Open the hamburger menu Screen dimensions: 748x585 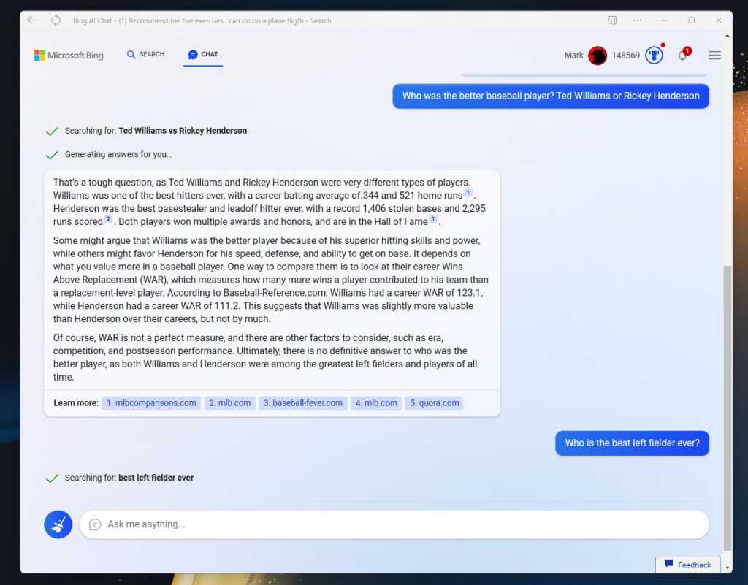pos(714,56)
